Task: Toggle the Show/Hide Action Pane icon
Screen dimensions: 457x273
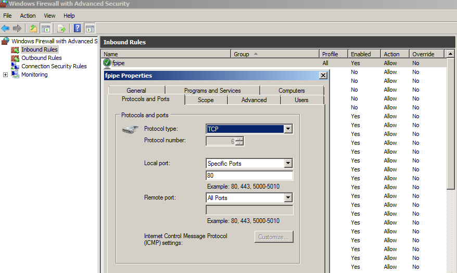Action: (x=90, y=28)
